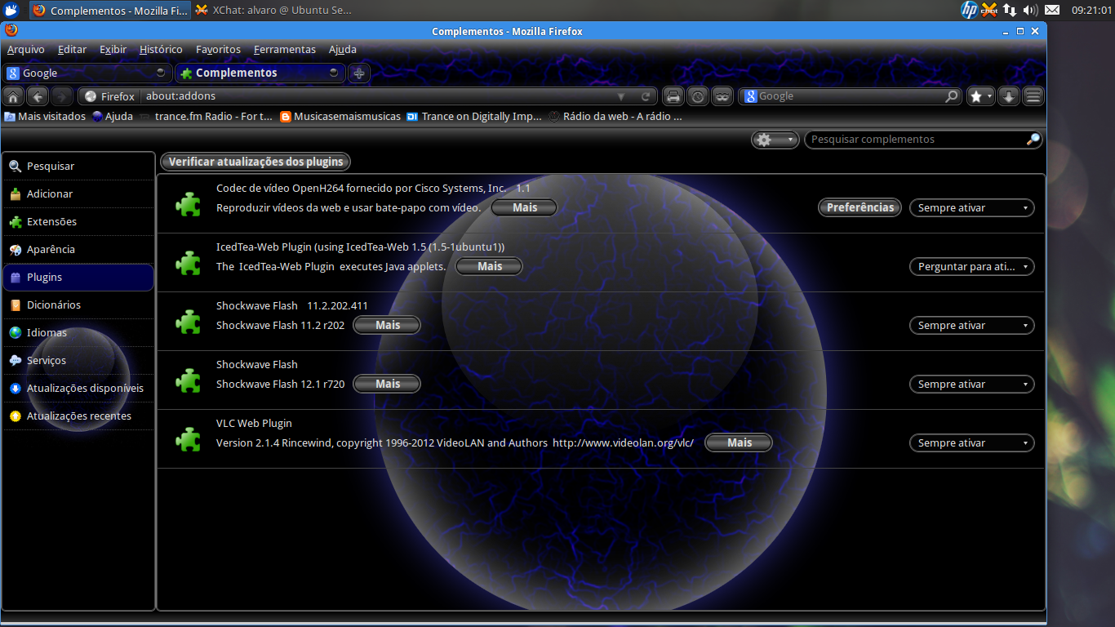Click the print icon in toolbar
The image size is (1115, 627).
coord(673,96)
